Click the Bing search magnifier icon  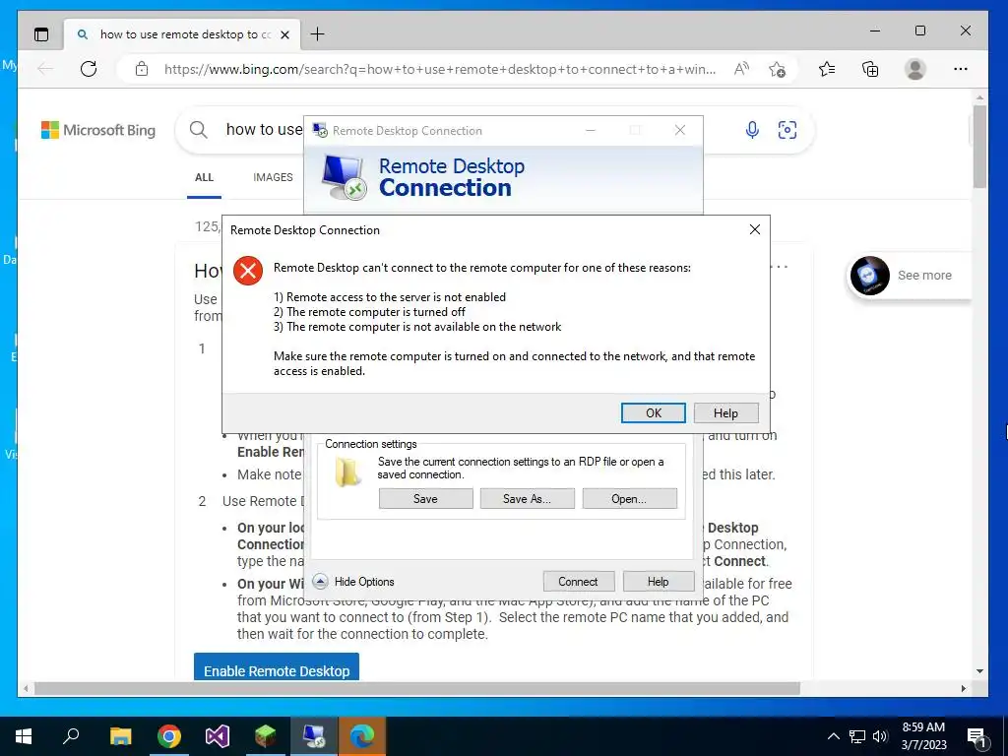point(199,130)
